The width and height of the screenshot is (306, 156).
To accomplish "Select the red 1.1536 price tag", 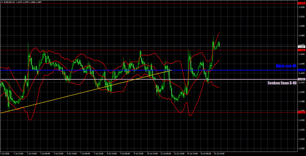I will tap(300, 3).
